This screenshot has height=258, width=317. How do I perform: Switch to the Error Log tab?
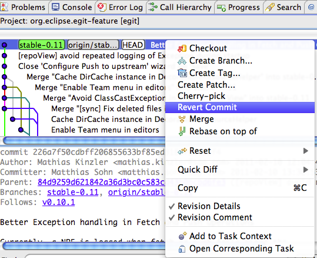tap(121, 7)
